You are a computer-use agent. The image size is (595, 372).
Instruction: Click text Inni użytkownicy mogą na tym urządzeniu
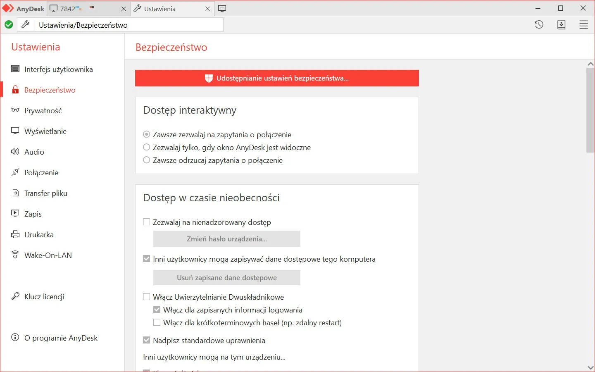point(214,357)
